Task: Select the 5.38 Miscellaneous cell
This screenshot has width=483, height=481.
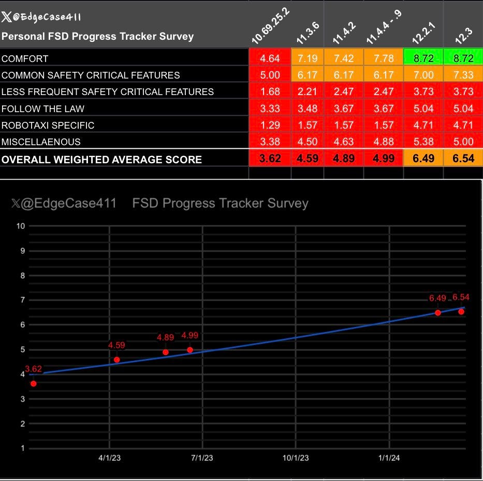Action: (x=423, y=141)
